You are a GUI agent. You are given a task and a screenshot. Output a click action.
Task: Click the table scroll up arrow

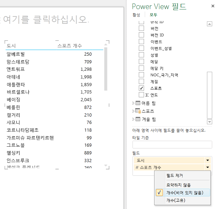(106, 44)
